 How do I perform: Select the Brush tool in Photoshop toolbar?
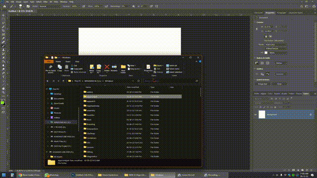pos(3,46)
